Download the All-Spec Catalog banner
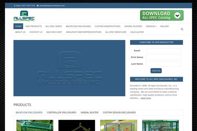The image size is (197, 131). coord(162,15)
